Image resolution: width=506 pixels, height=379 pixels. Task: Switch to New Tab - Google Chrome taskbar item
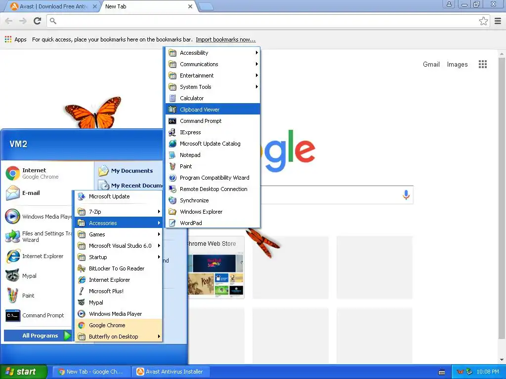[91, 372]
